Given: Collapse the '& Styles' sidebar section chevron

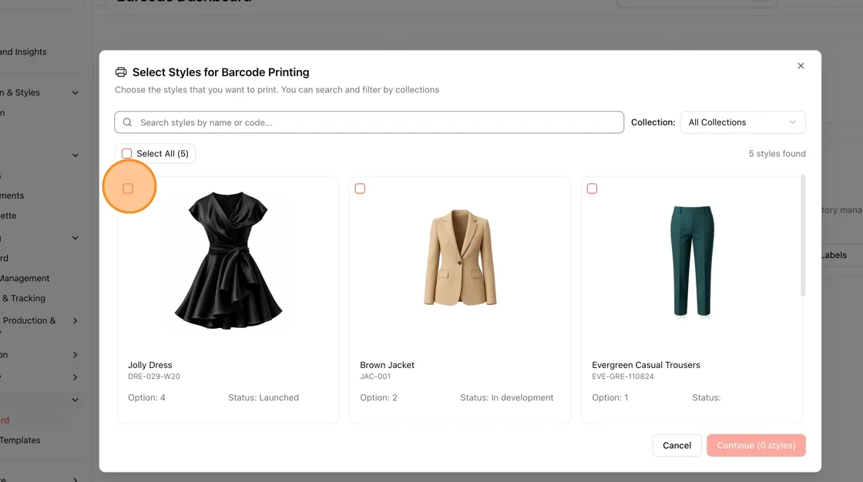Looking at the screenshot, I should pyautogui.click(x=76, y=92).
